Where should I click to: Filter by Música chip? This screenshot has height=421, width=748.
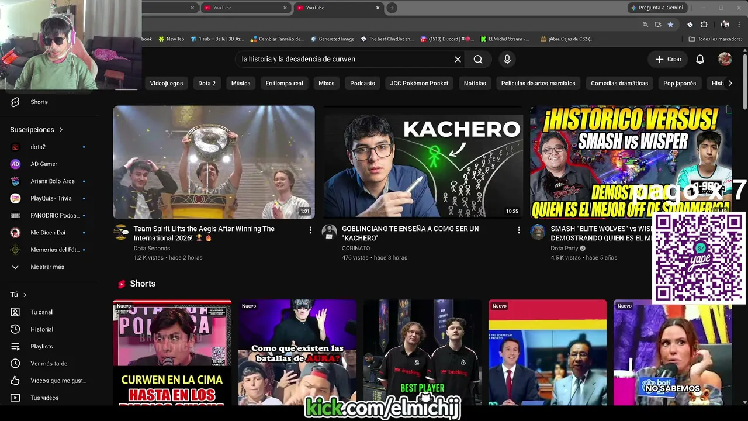[241, 83]
